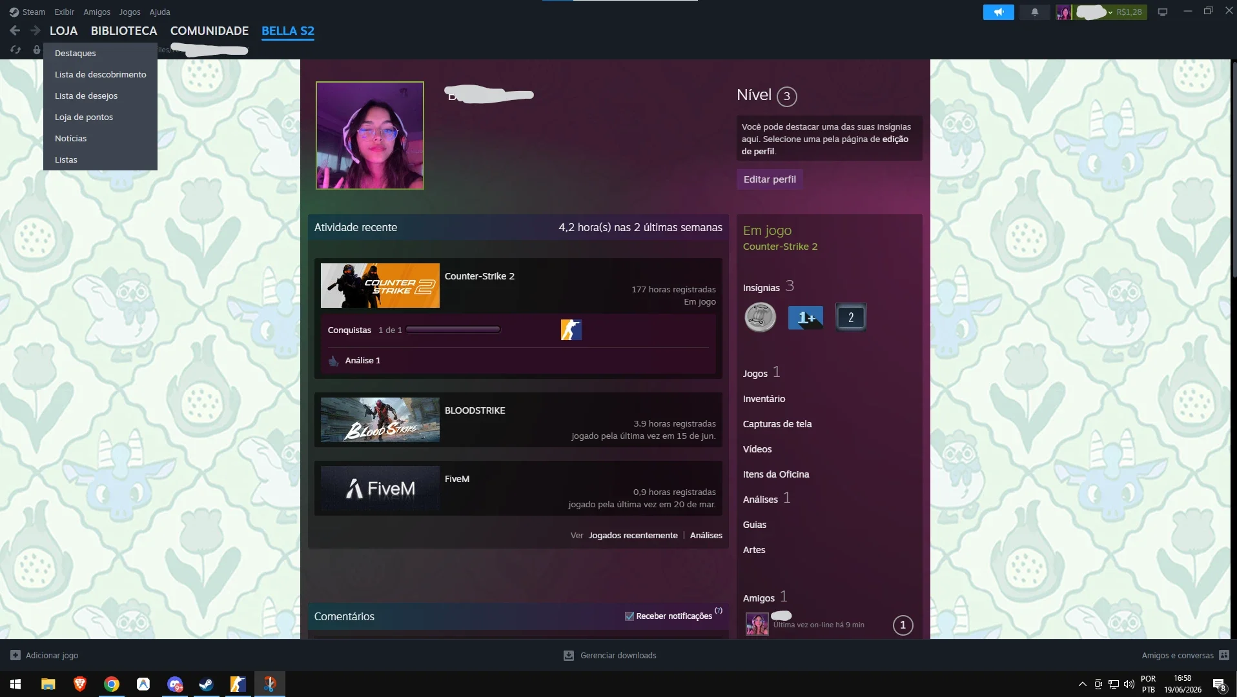Image resolution: width=1237 pixels, height=697 pixels.
Task: Click the Conquistas progress bar
Action: (453, 330)
